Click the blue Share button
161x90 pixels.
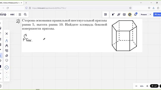click(x=157, y=14)
